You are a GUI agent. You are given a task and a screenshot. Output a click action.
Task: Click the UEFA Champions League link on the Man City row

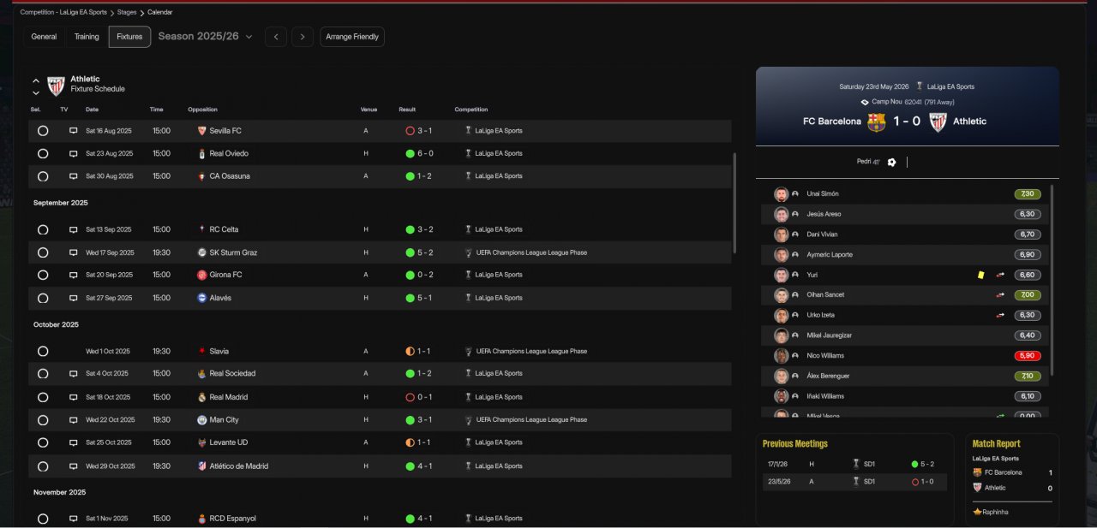pos(531,420)
